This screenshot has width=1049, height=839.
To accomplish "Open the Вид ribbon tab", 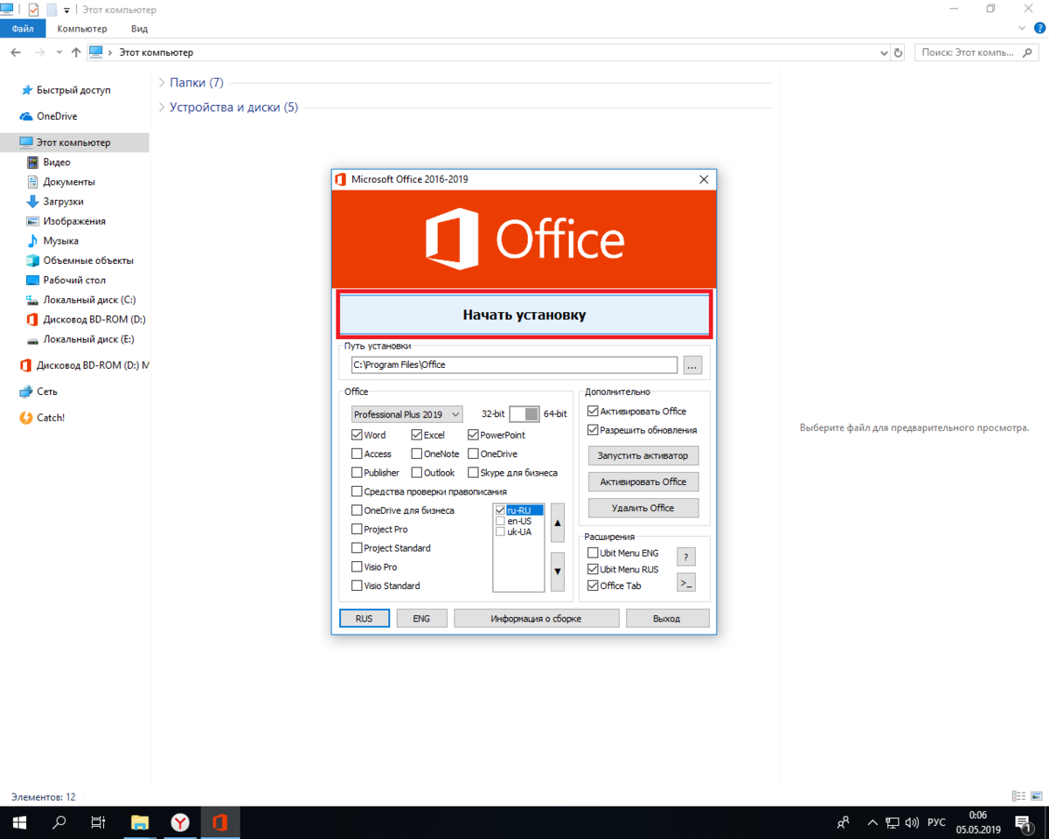I will [139, 28].
